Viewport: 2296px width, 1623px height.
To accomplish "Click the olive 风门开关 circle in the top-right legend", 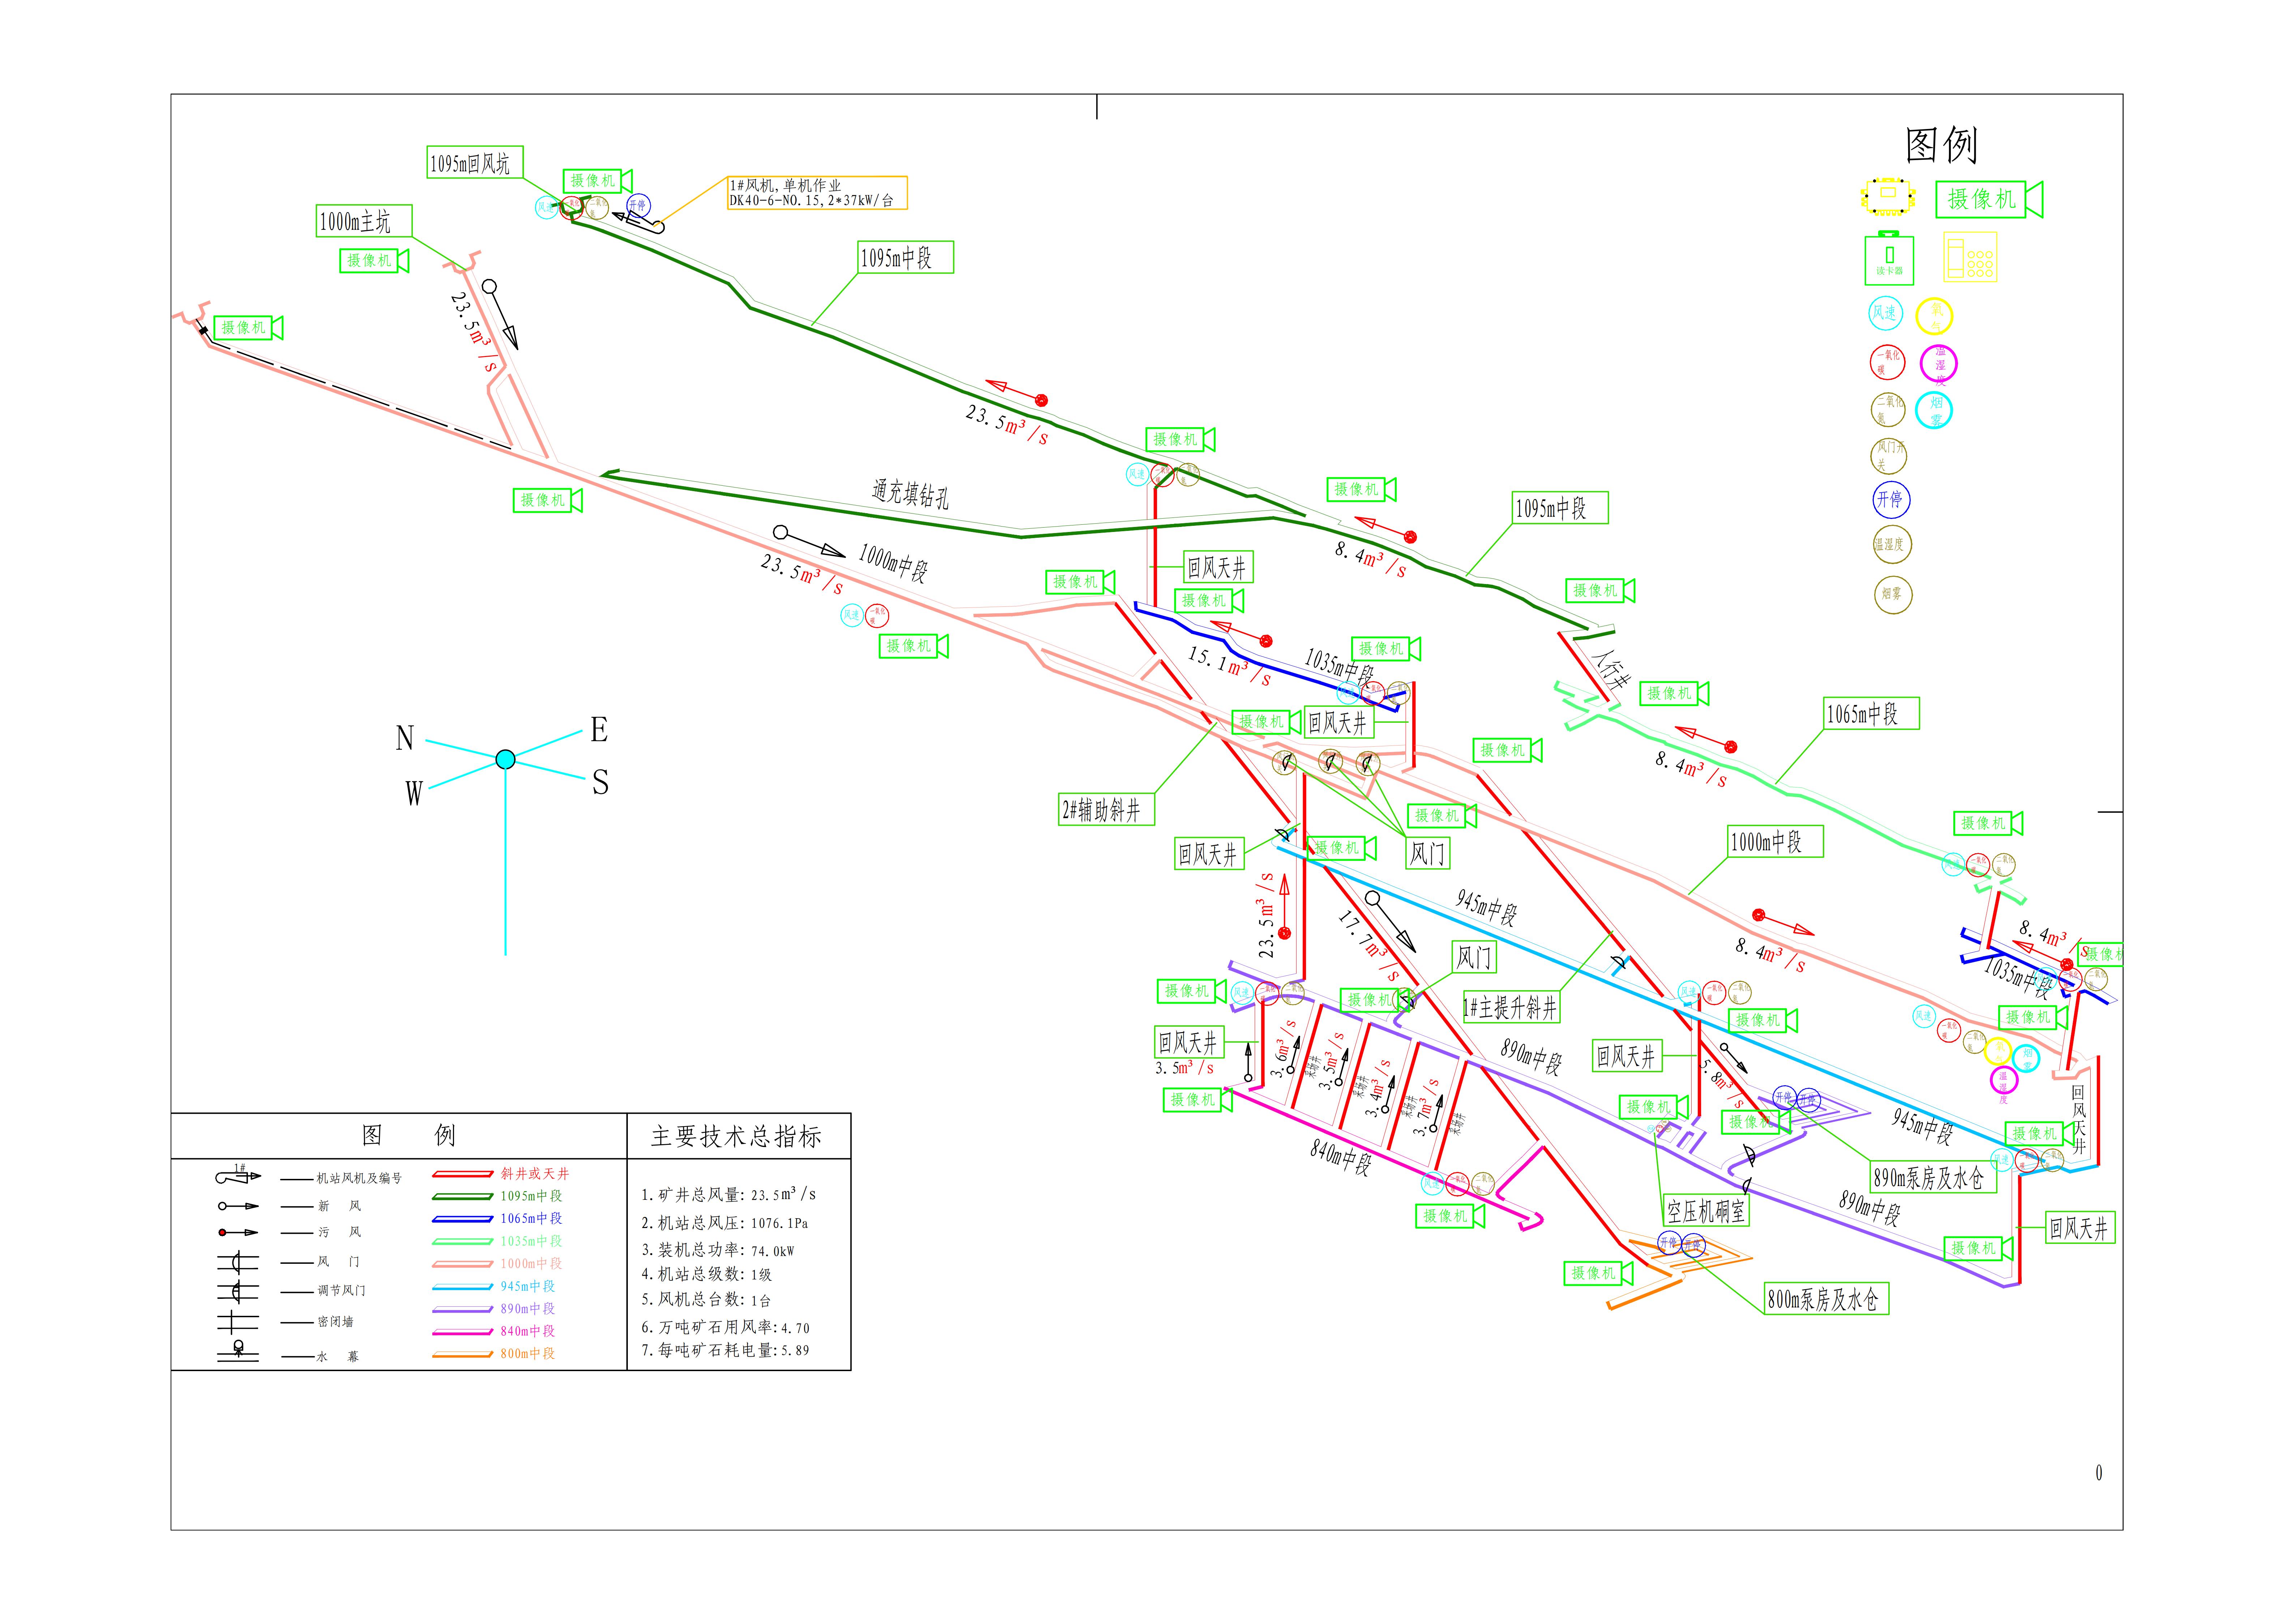I will pyautogui.click(x=1888, y=456).
